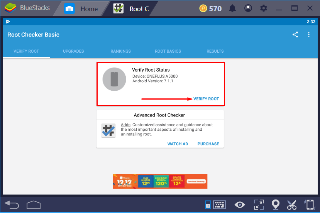The width and height of the screenshot is (320, 213).
Task: Open the keyboard controls icon
Action: 219,205
